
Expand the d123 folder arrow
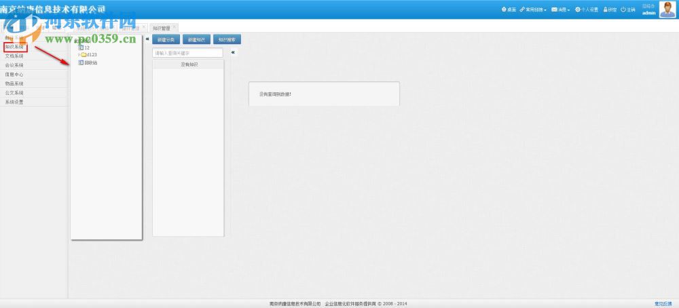79,55
